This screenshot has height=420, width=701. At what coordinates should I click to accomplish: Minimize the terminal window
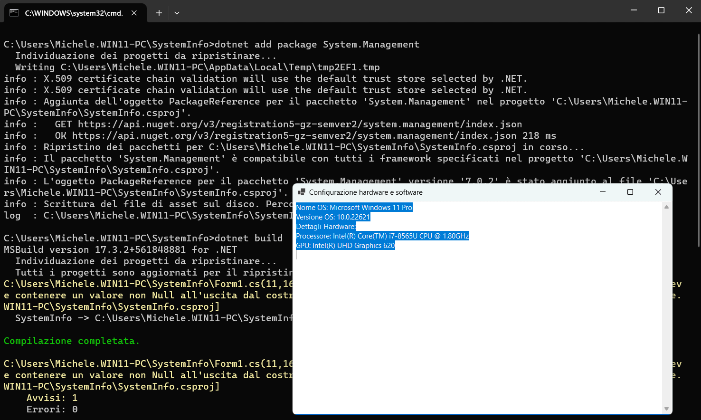(634, 10)
